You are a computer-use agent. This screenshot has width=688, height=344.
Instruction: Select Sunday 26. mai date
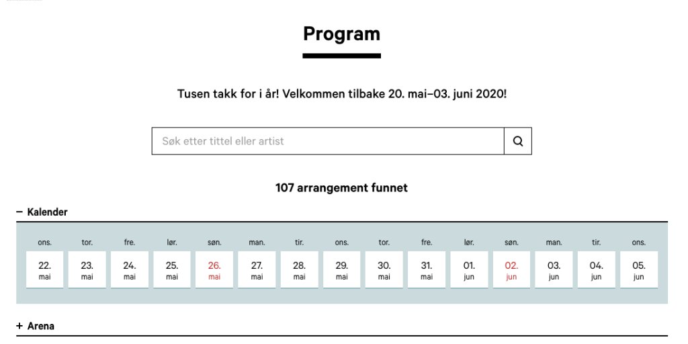pyautogui.click(x=214, y=269)
